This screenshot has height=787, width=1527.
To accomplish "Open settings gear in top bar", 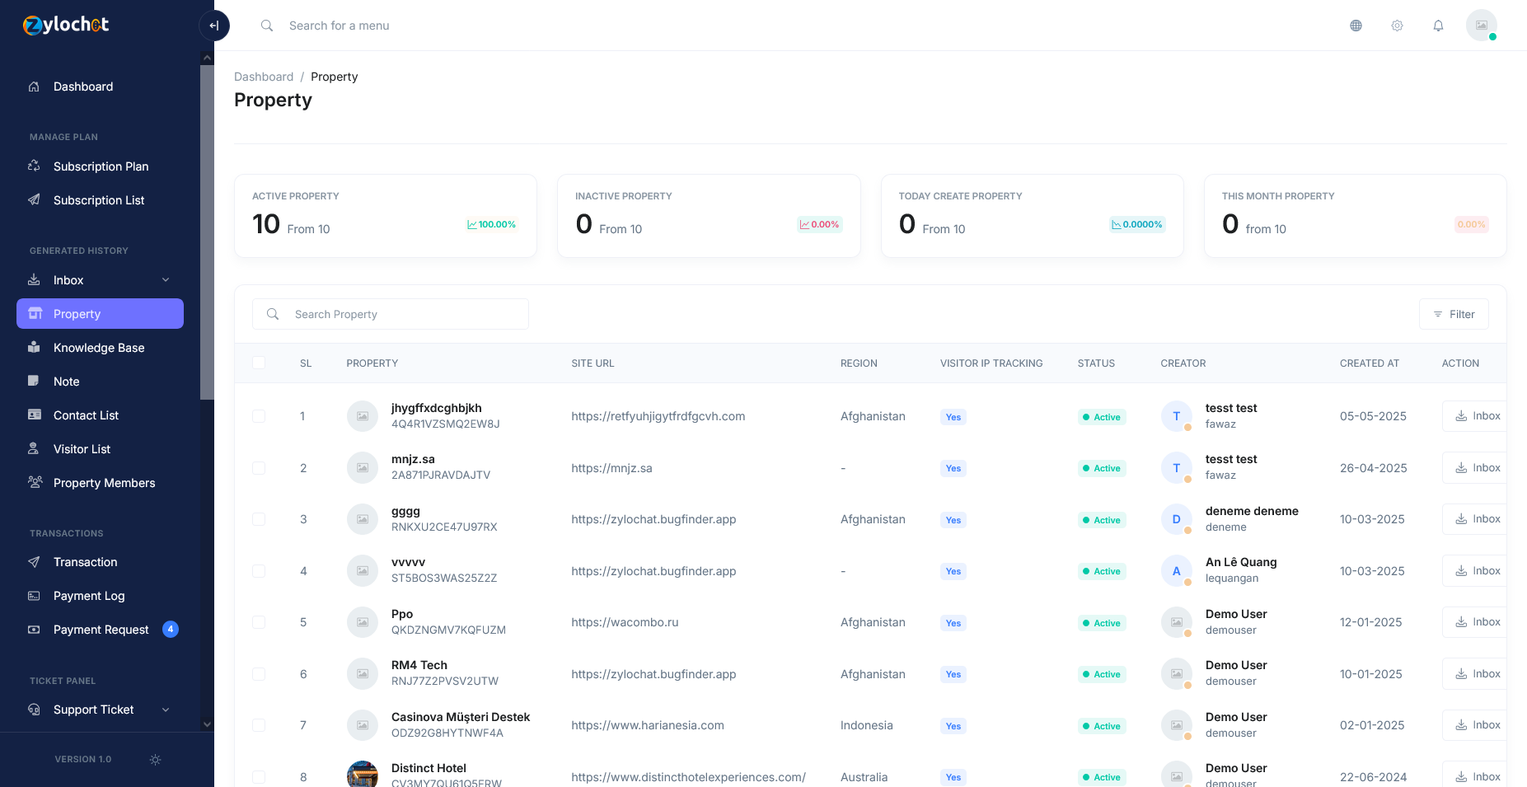I will coord(1397,26).
